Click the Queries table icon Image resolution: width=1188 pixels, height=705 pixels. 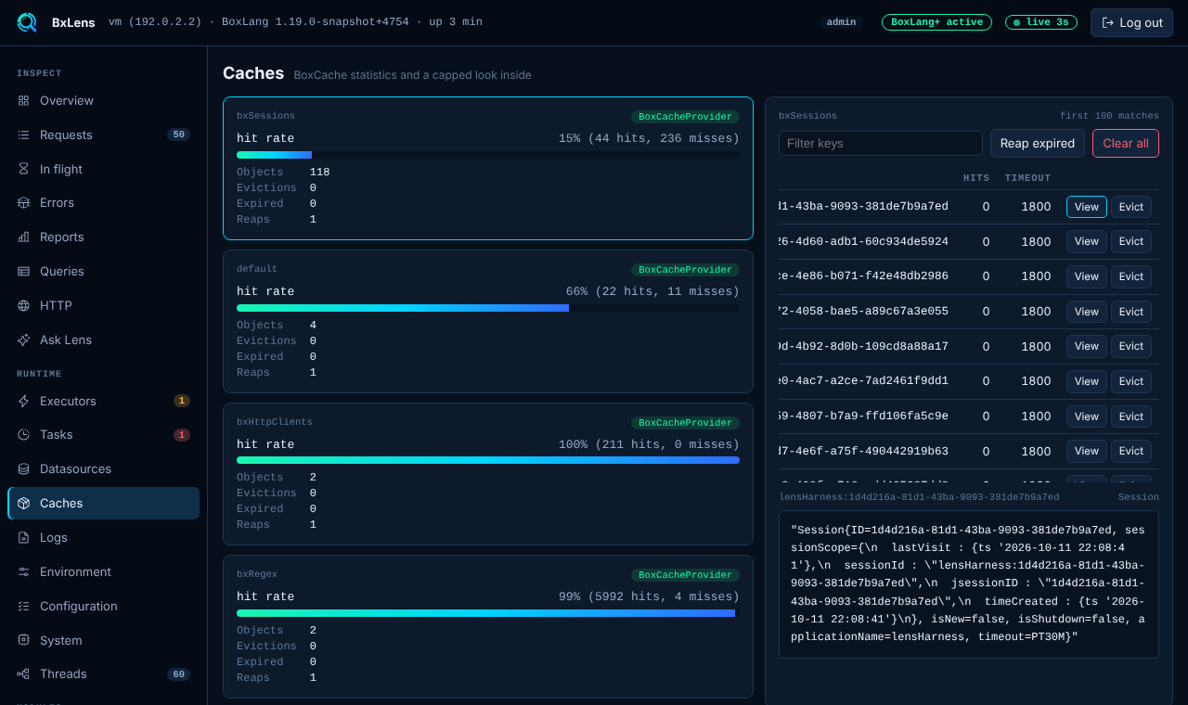coord(23,271)
